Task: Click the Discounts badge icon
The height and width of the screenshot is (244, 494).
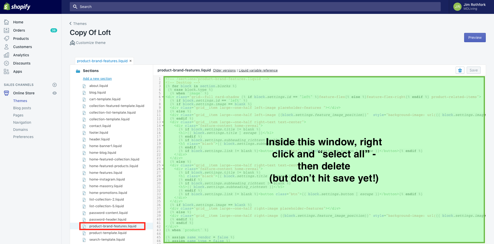Action: pyautogui.click(x=6, y=63)
